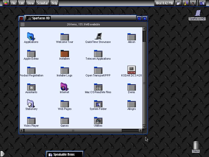Click the grid icon in window header
Screen dimensions: 209x157
coord(22,24)
